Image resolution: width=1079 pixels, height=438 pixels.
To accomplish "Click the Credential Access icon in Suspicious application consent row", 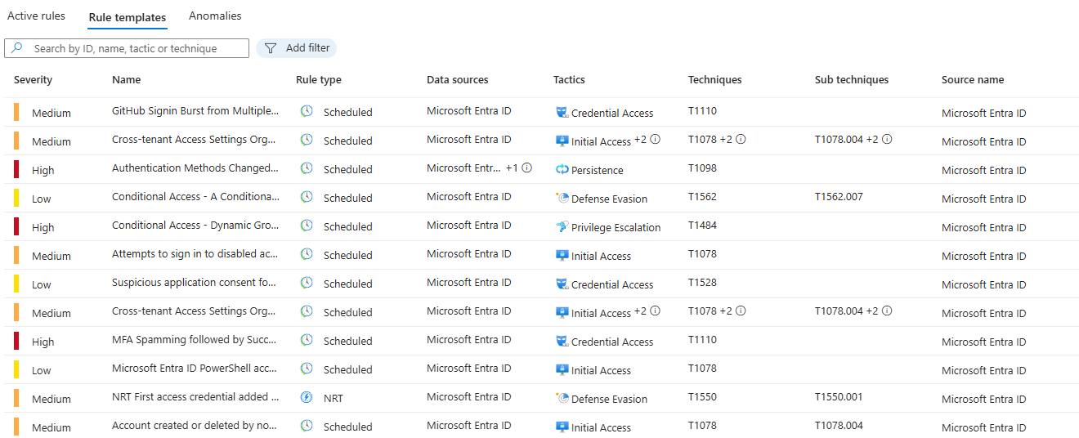I will pyautogui.click(x=562, y=284).
